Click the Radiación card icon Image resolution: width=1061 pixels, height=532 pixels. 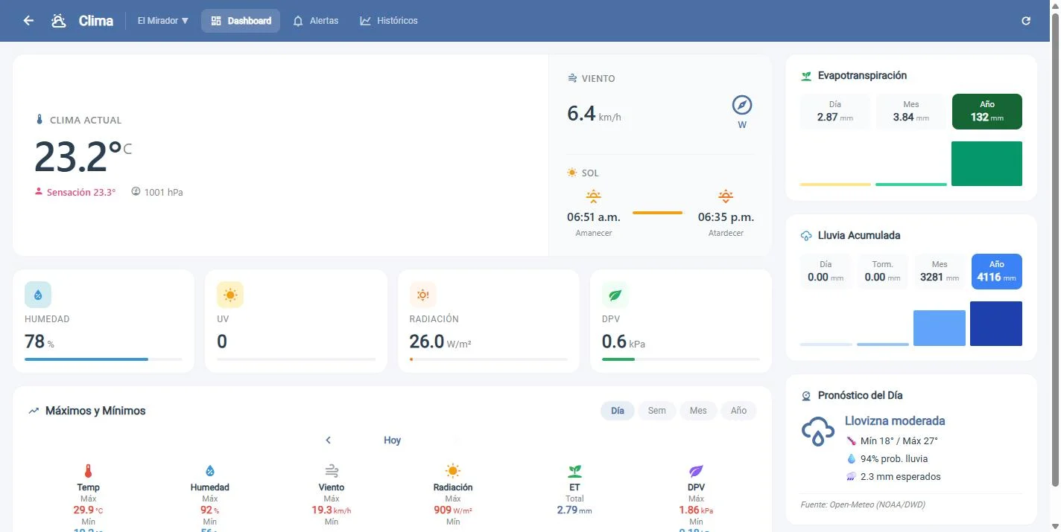pos(422,295)
